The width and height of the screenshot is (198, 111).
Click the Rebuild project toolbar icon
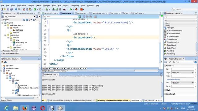[57, 9]
